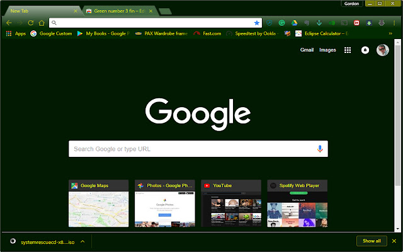This screenshot has width=403, height=252.
Task: Switch to the Green number 3 fin tab
Action: tap(119, 11)
